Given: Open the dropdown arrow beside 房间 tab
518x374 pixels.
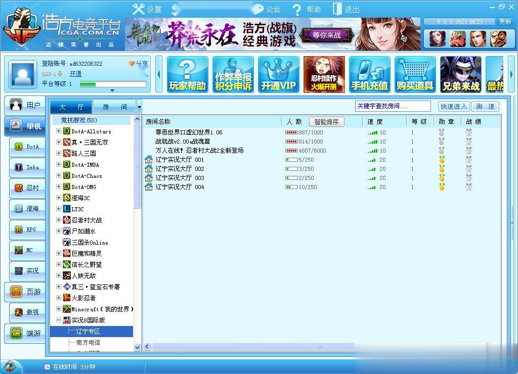Looking at the screenshot, I should (x=139, y=107).
